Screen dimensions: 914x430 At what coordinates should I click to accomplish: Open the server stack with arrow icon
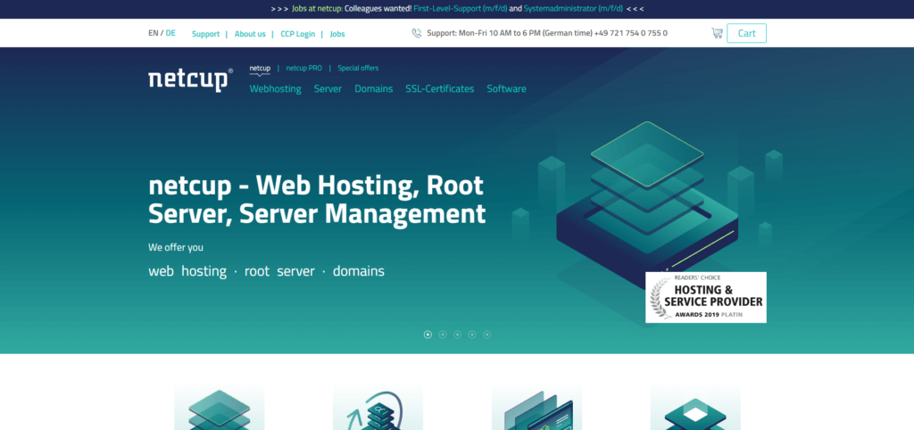378,408
